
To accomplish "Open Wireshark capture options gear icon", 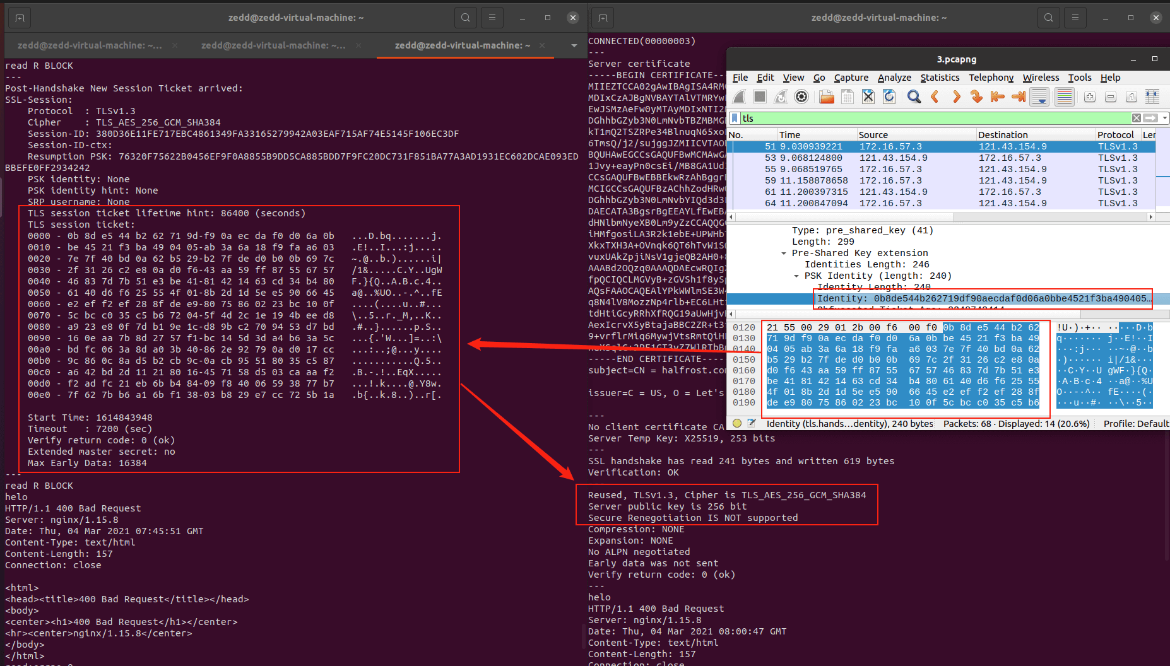I will (x=801, y=96).
